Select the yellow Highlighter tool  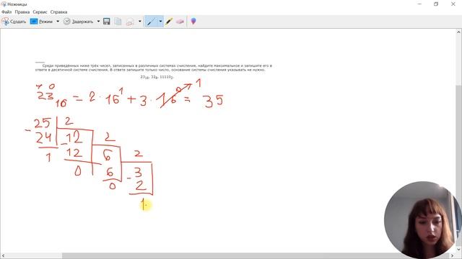(x=169, y=22)
